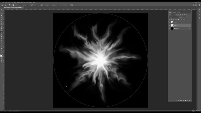
Task: Select the Rectangular Marquee tool
Action: click(2, 12)
